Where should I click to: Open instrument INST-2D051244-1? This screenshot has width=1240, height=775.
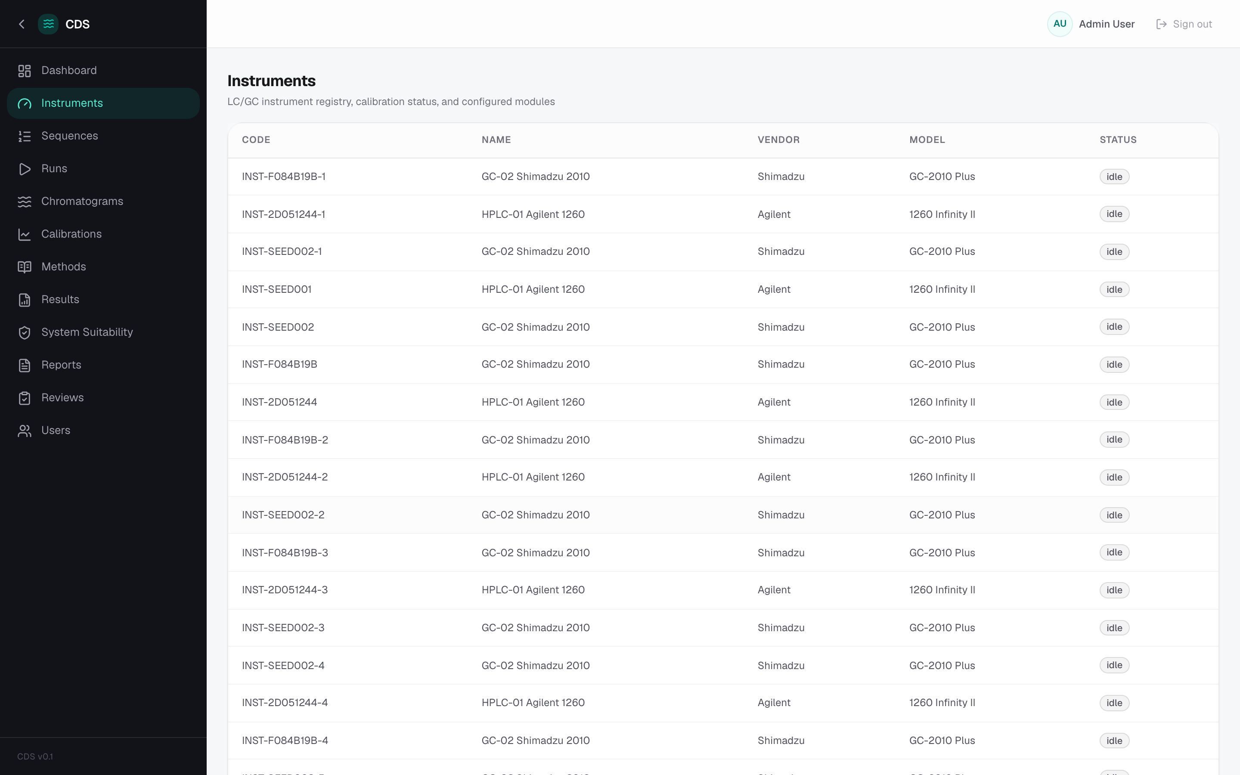point(283,214)
